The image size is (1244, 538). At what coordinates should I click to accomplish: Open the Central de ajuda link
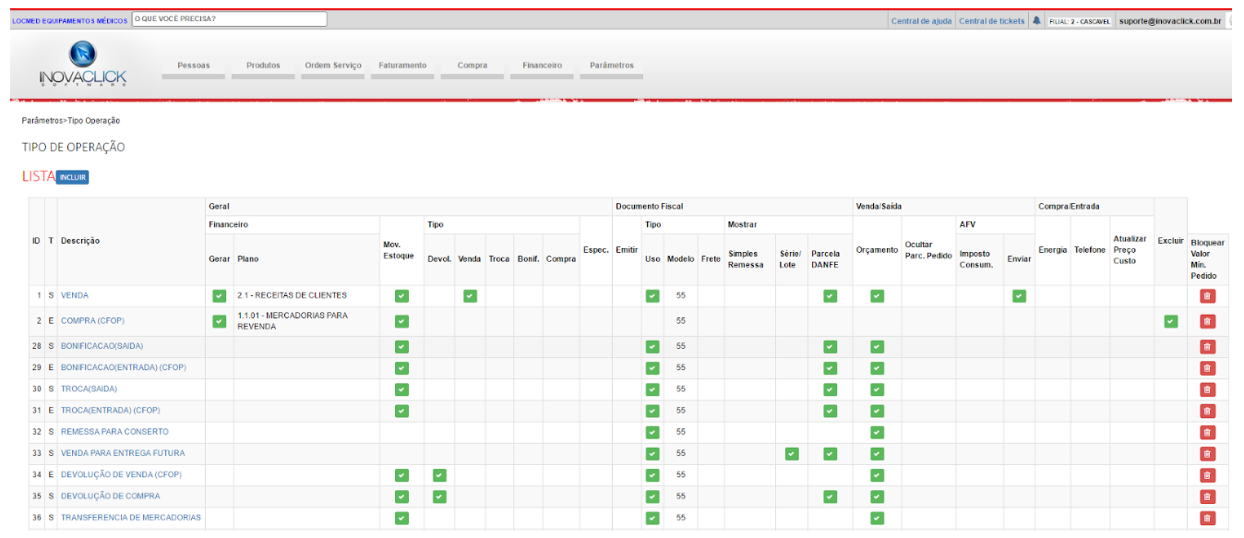(921, 20)
